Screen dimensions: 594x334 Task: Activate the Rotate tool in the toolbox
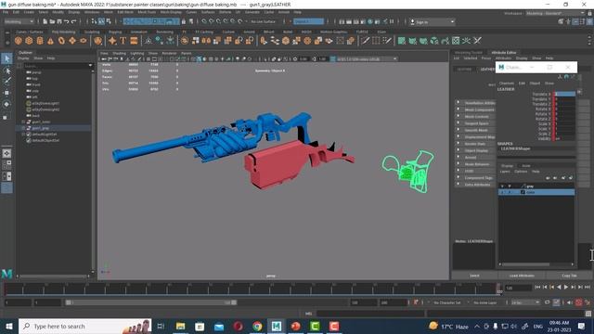(6, 105)
